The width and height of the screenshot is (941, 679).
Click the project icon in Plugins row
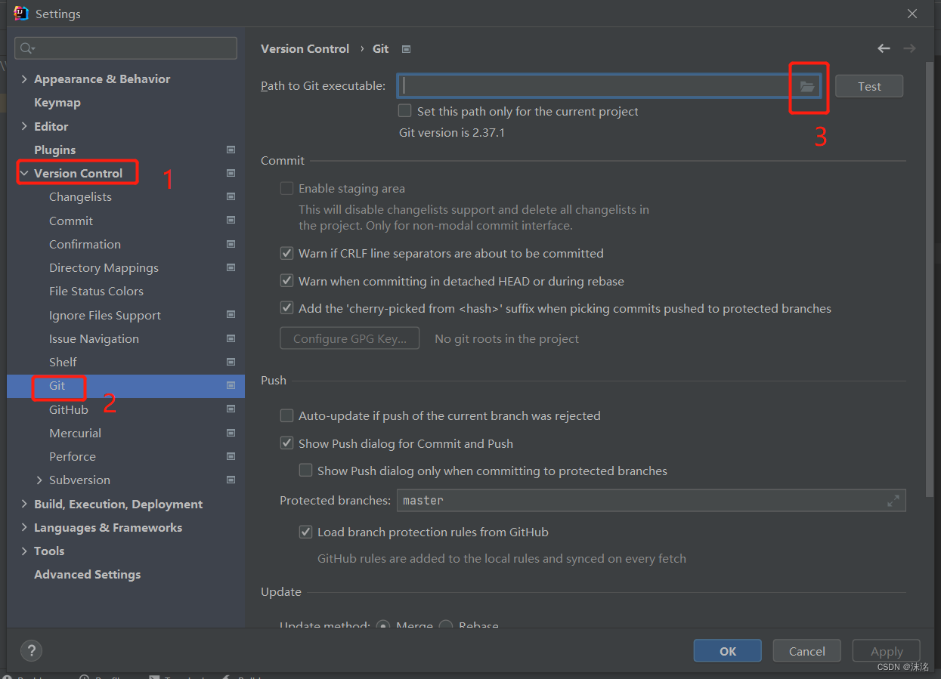coord(231,150)
